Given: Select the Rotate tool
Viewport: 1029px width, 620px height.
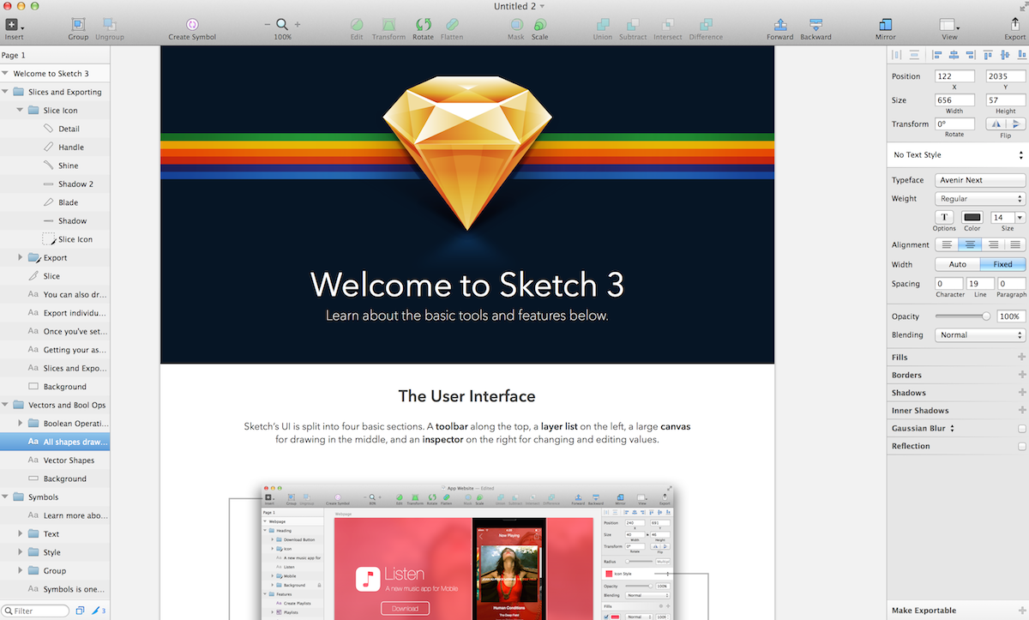Looking at the screenshot, I should pos(423,25).
